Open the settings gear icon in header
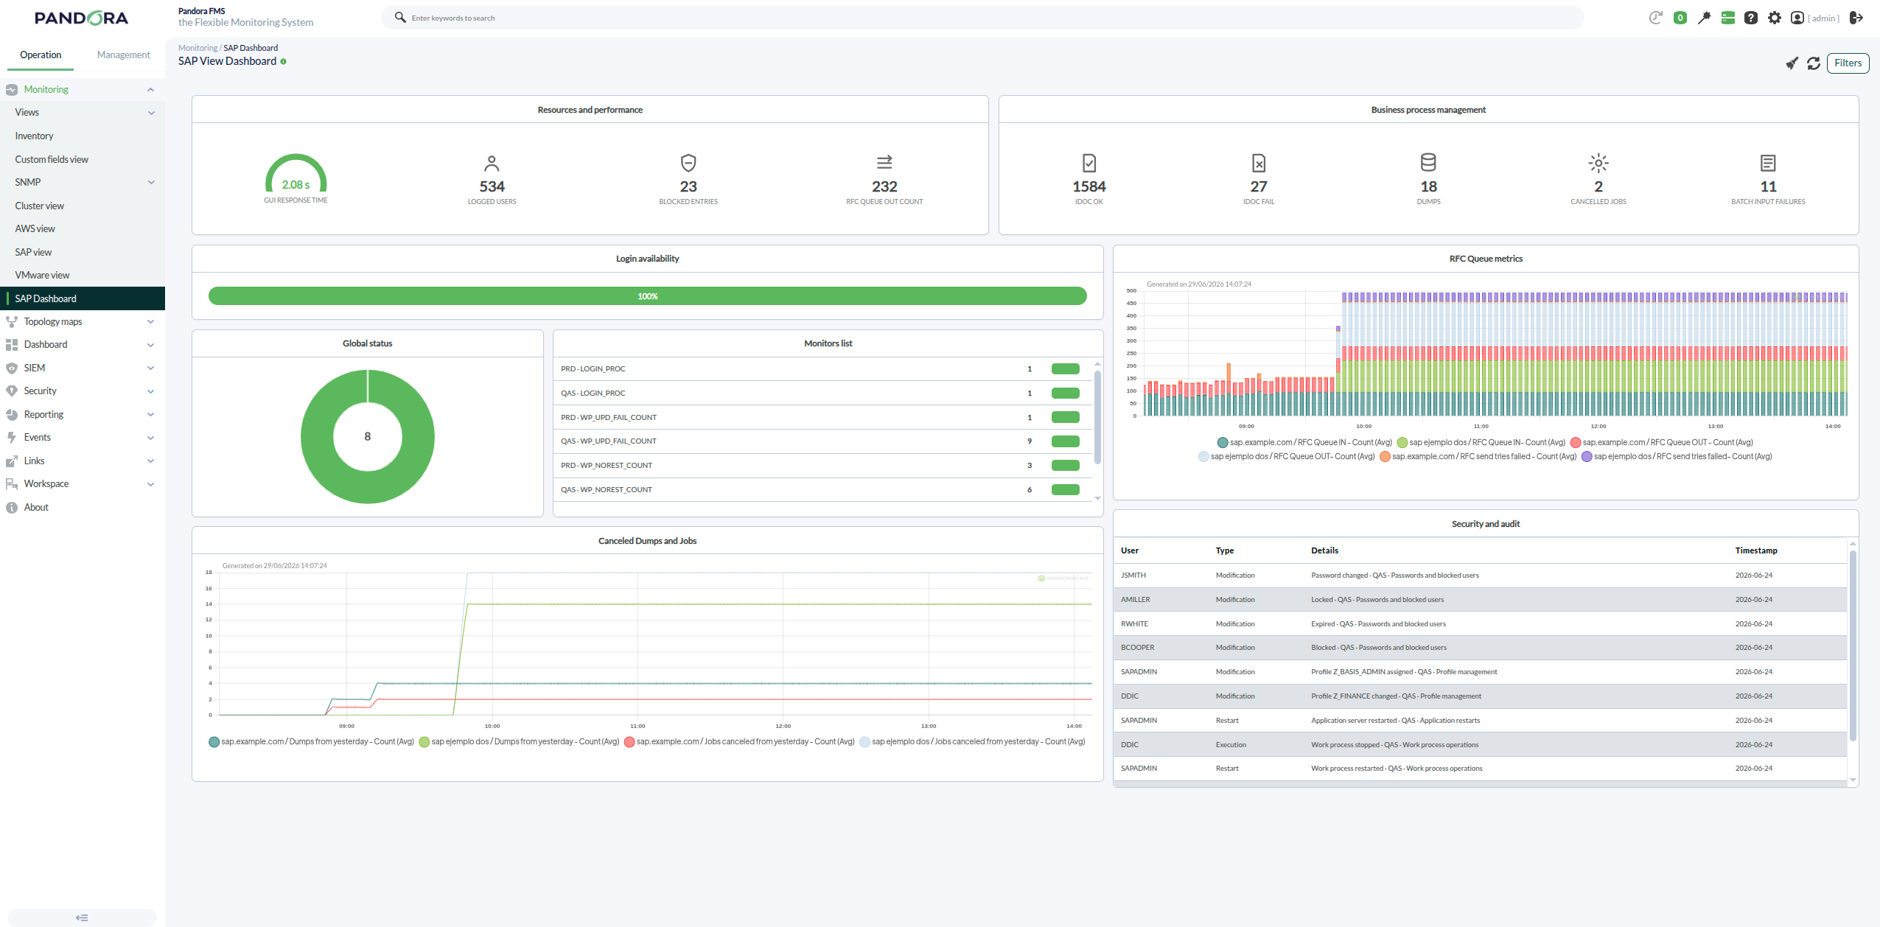Screen dimensions: 1880x927 [1775, 18]
